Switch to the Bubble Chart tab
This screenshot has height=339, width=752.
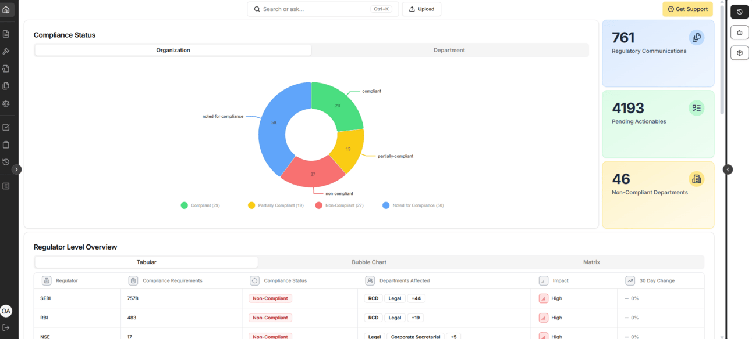tap(369, 262)
